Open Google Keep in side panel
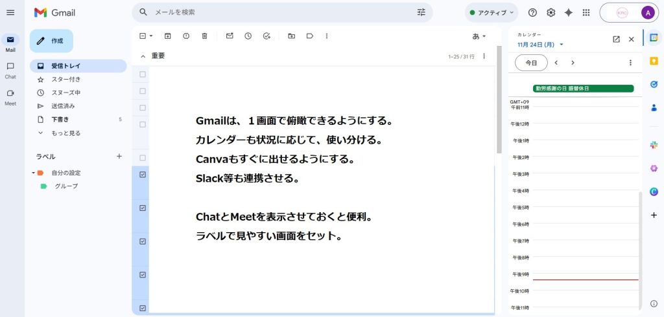Viewport: 664px width, 317px height. (654, 60)
